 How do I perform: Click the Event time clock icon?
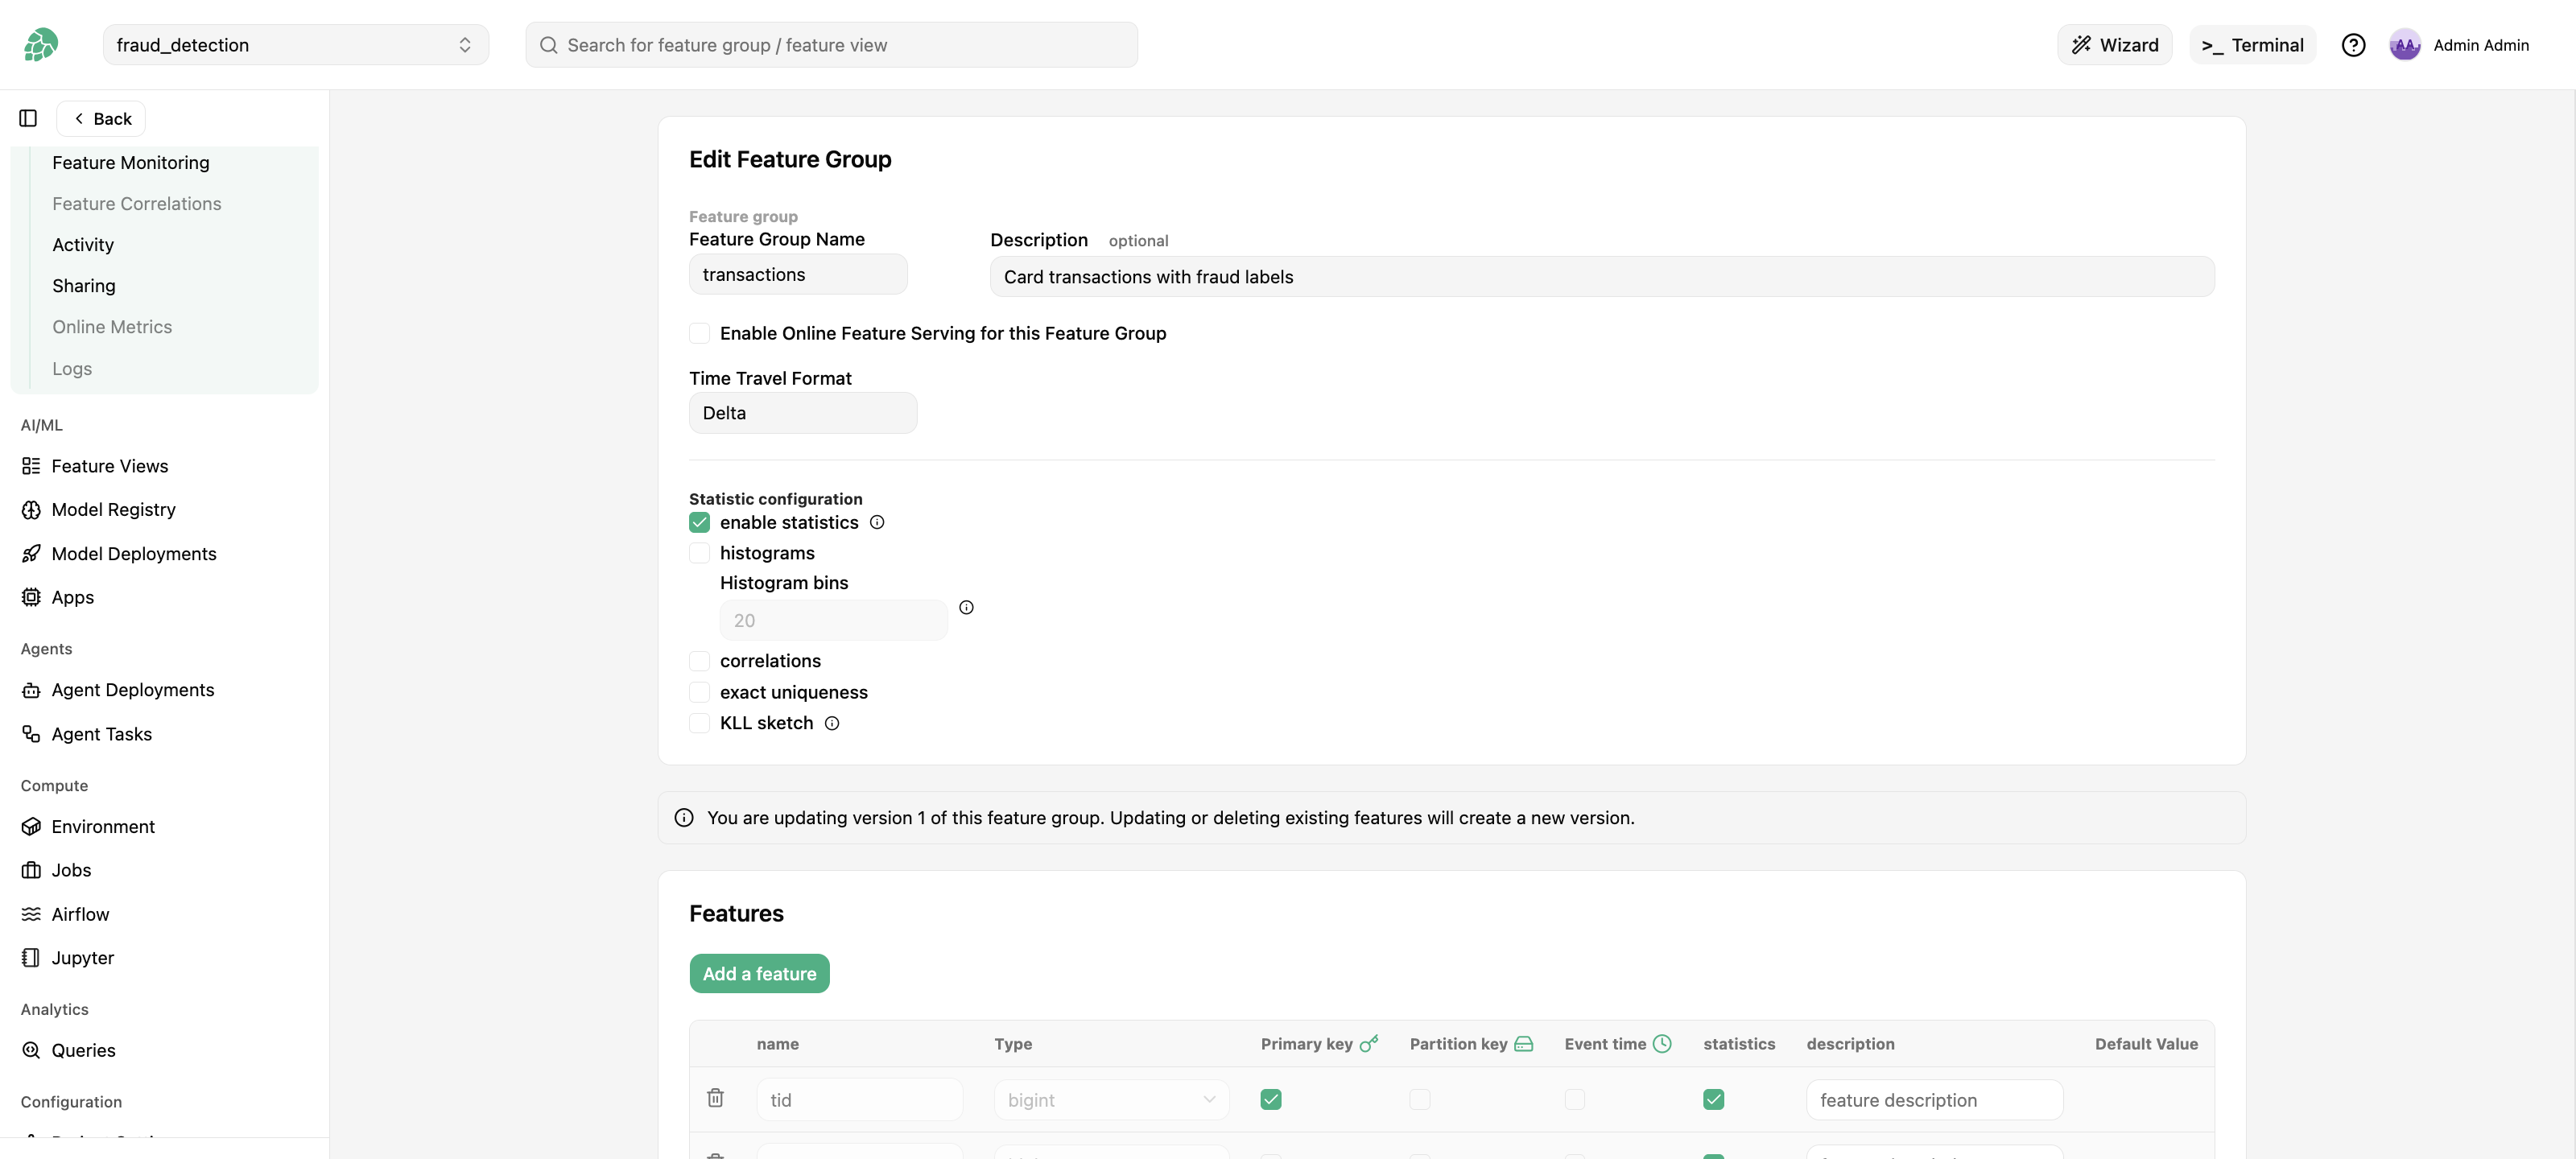point(1662,1044)
